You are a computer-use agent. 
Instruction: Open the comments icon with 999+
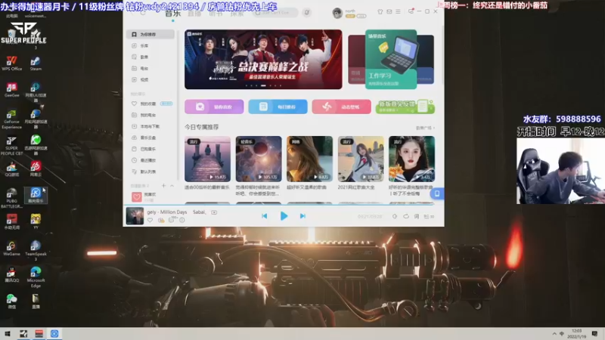172,220
